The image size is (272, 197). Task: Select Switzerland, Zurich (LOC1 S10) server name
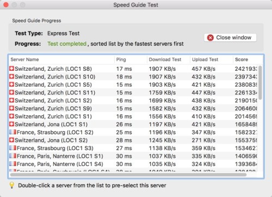55,77
